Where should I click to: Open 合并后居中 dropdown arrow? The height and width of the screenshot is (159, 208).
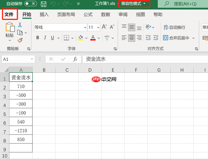coord(193,38)
